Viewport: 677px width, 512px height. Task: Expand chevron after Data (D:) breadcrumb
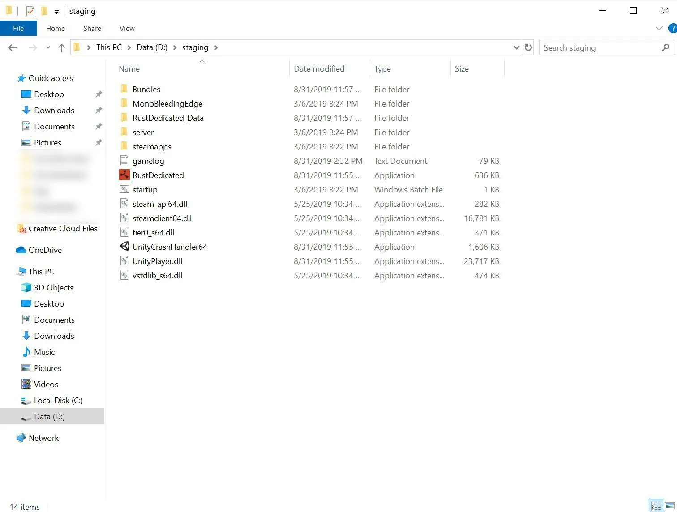175,47
